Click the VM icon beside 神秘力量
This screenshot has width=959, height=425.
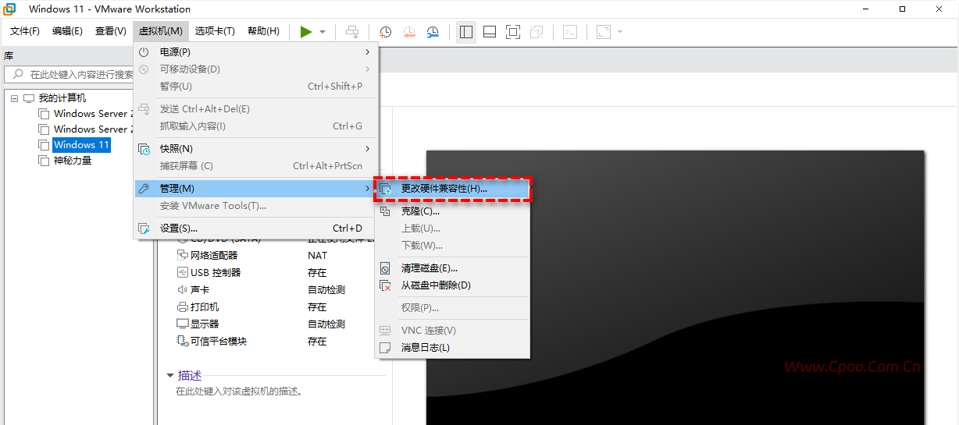pos(44,161)
